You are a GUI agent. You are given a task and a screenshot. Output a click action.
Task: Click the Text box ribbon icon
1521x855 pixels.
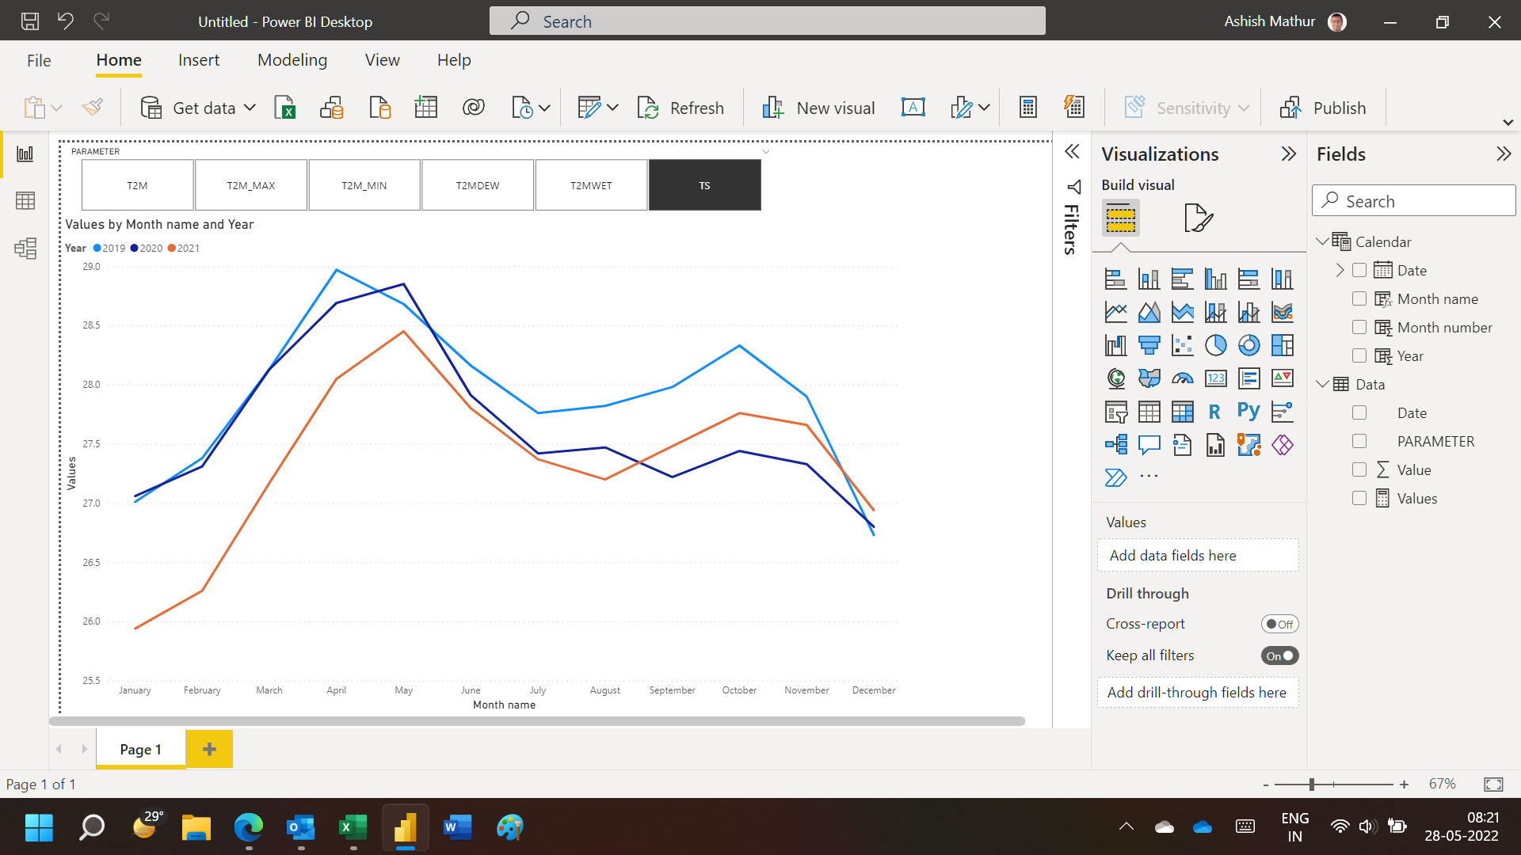coord(913,108)
